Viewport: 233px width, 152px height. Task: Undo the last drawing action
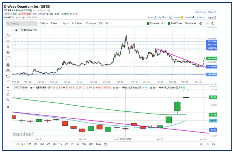(8, 76)
